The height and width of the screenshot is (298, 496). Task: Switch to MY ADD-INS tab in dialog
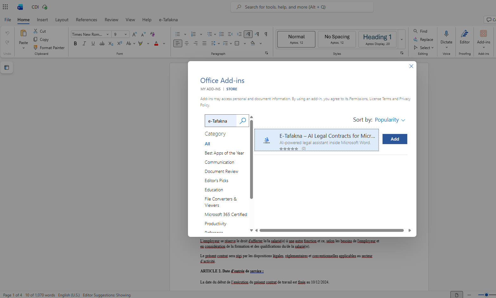click(210, 89)
